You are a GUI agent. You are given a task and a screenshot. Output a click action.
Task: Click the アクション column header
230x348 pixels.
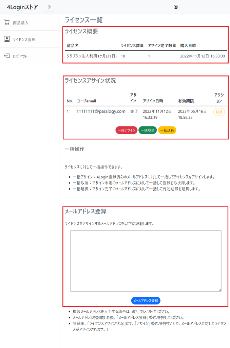coord(219,98)
